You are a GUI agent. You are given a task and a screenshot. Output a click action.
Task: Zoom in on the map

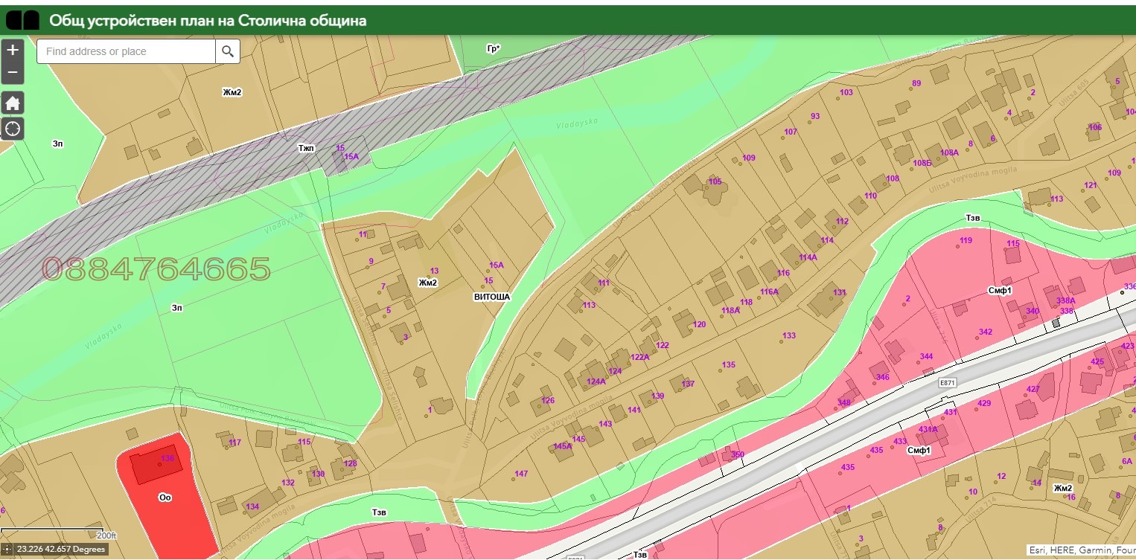[x=13, y=51]
